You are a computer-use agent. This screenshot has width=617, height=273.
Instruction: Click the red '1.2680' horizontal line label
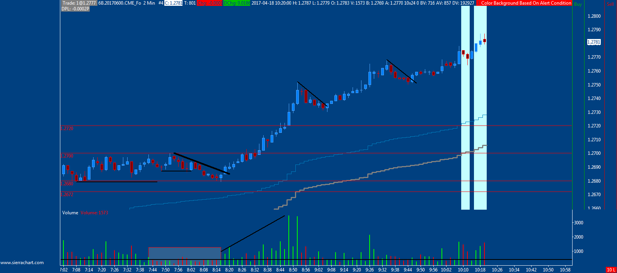67,184
